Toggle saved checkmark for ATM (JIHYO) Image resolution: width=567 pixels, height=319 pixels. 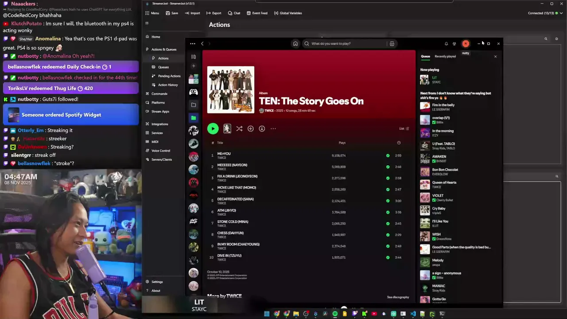(x=388, y=212)
